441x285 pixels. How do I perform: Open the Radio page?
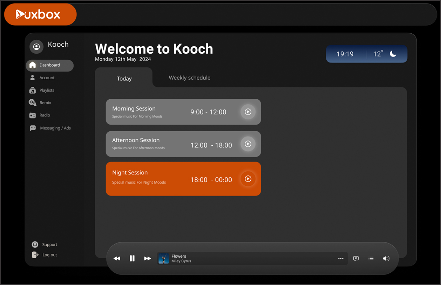click(45, 115)
